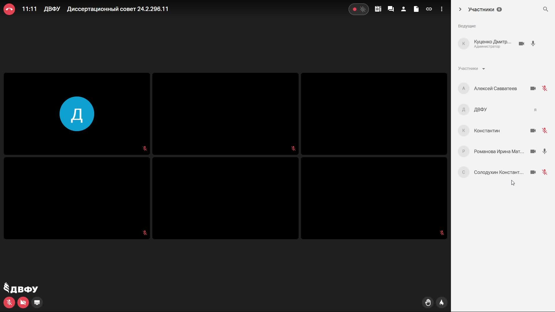Click the flame reaction icon
The height and width of the screenshot is (312, 555).
pyautogui.click(x=442, y=302)
